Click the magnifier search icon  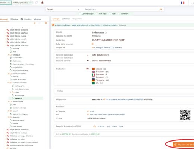coord(161,9)
